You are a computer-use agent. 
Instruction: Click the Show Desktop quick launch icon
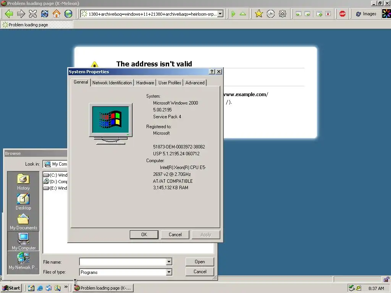click(x=31, y=288)
